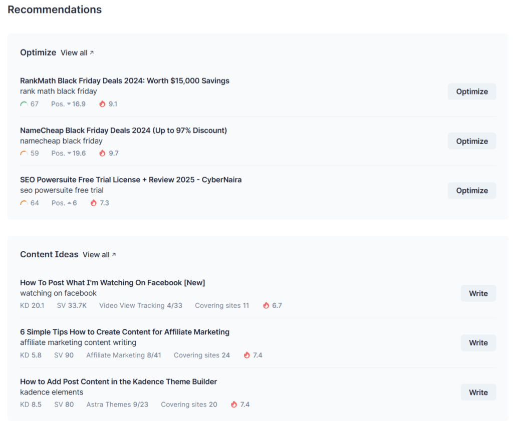
Task: Click the external link arrow beside Content Ideas View all
Action: pyautogui.click(x=114, y=254)
